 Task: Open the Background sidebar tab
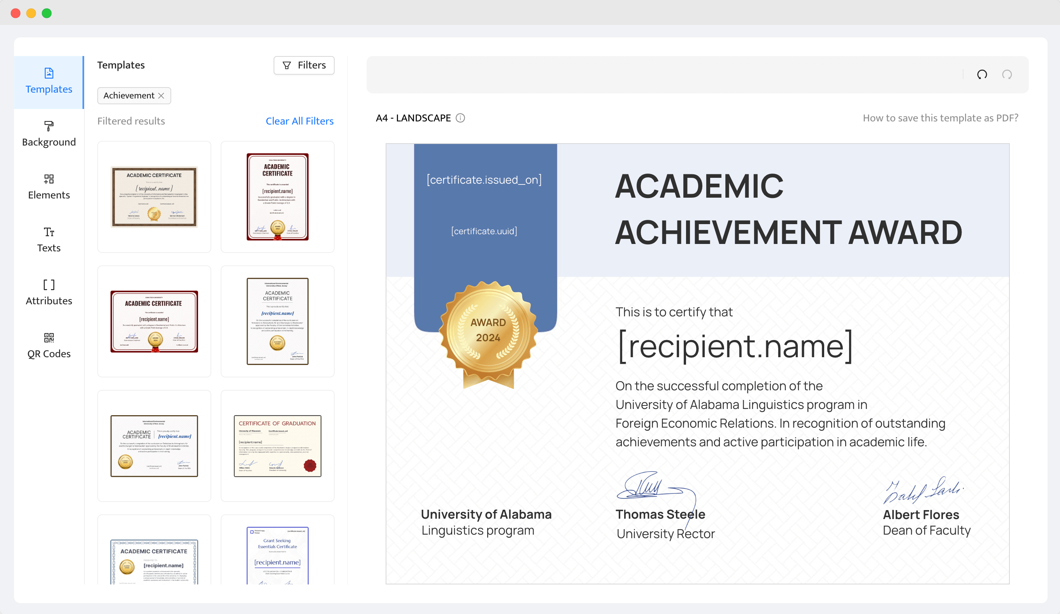(x=49, y=135)
